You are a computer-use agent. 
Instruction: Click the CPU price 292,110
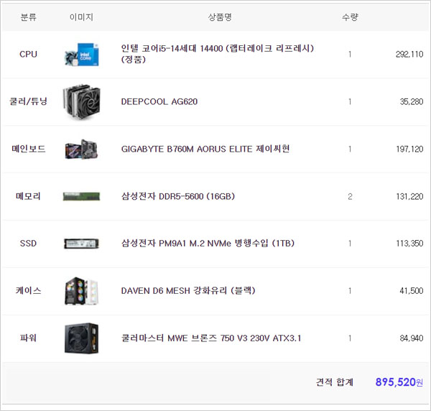409,54
